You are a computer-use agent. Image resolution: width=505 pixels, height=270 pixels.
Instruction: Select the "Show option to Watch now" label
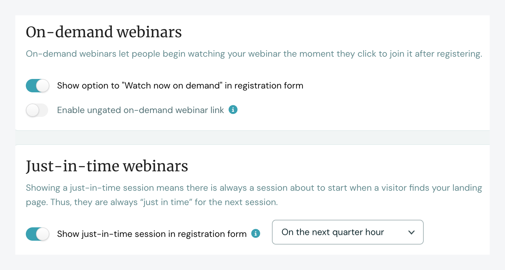(x=180, y=85)
